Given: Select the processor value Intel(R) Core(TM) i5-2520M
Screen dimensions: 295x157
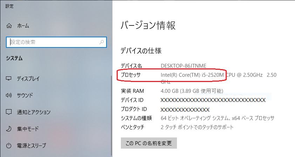Looking at the screenshot, I should tap(192, 75).
